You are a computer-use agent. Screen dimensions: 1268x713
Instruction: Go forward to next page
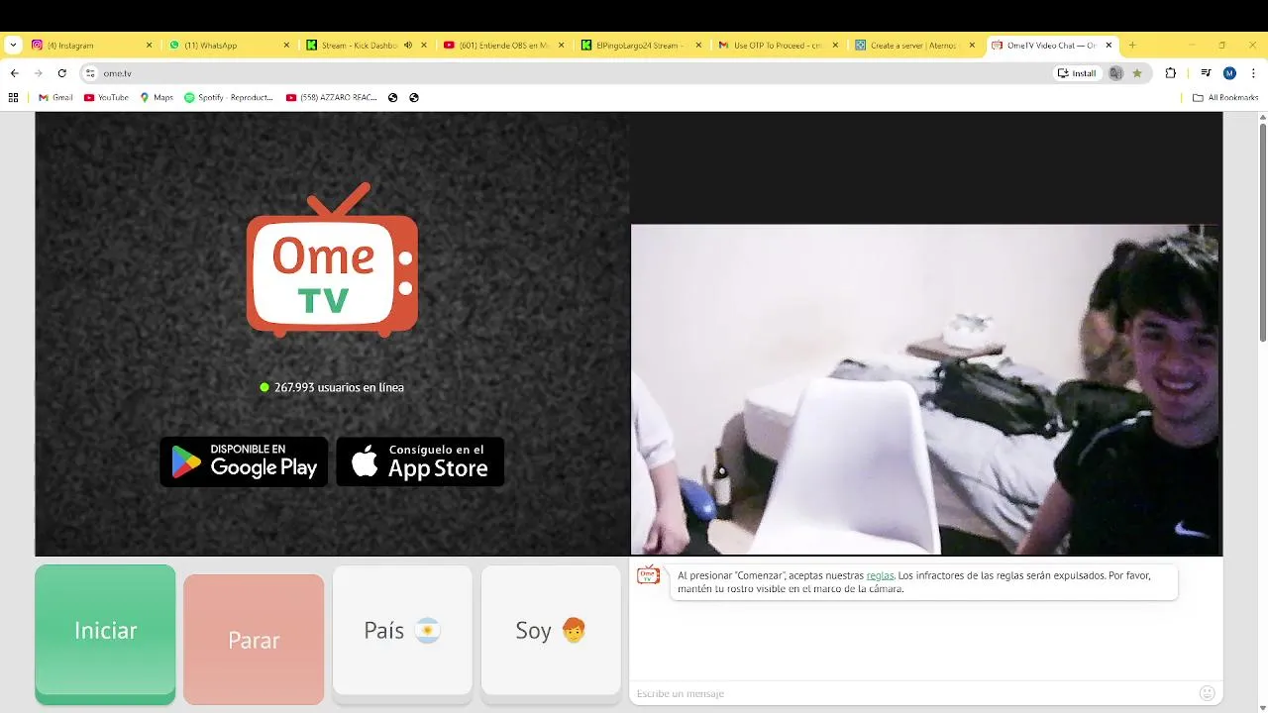38,73
